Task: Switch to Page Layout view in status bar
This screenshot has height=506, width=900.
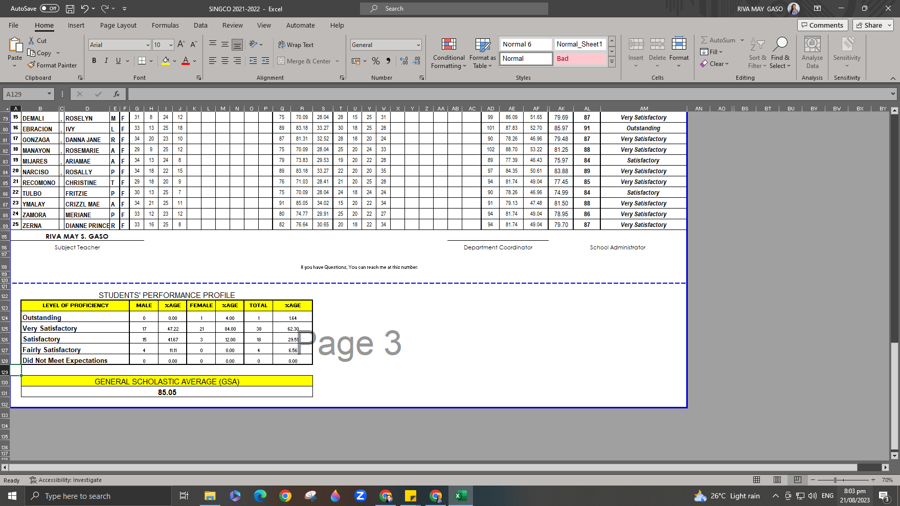Action: click(777, 480)
